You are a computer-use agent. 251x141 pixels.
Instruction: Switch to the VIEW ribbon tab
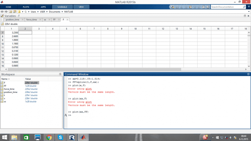point(81,7)
